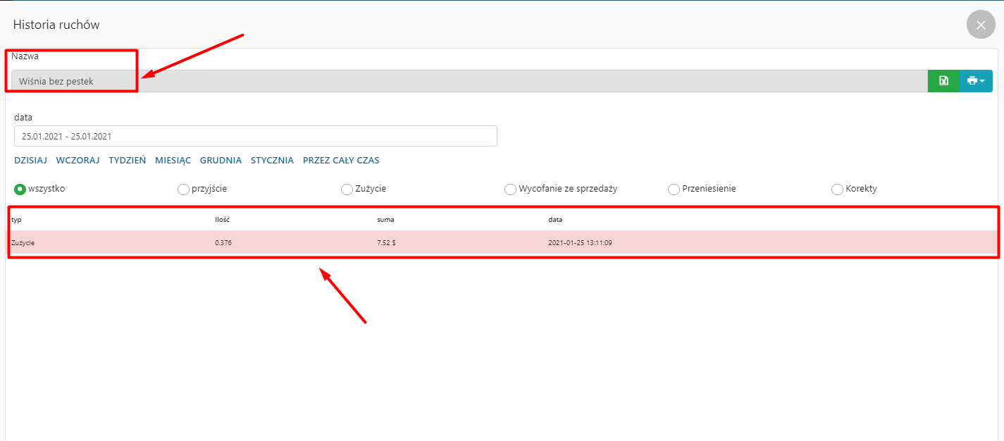Pick the STYCZNIA date shortcut

click(x=272, y=161)
